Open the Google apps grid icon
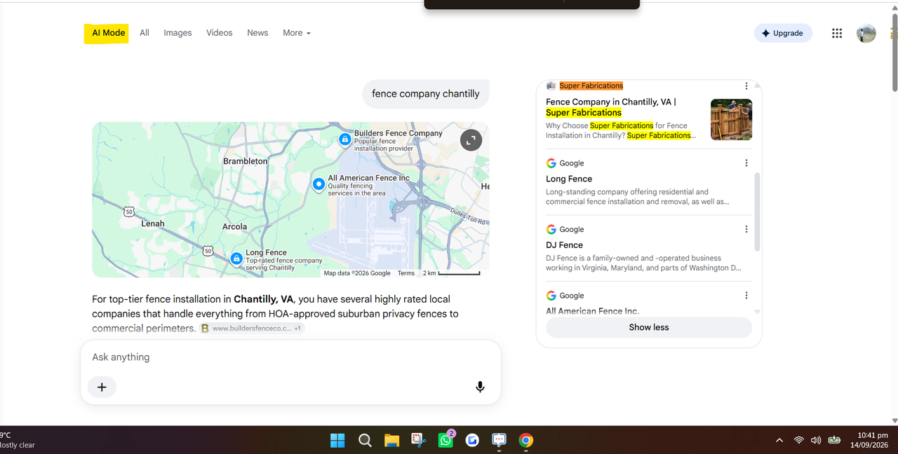 [x=836, y=33]
